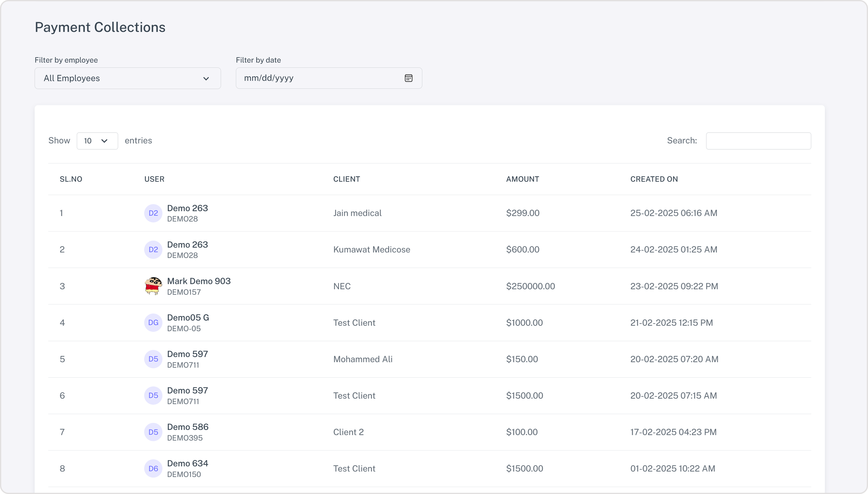Click the D5 avatar in Mohammed Ali row
Screen dimensions: 868x494
[153, 359]
